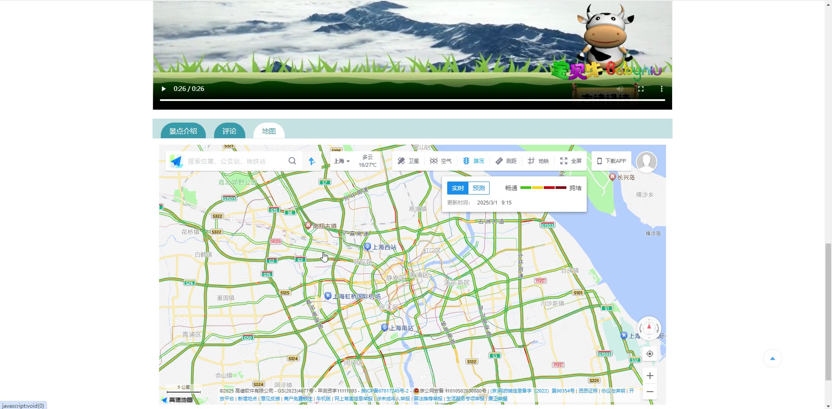Open the 新增地点 link
This screenshot has width=832, height=409.
point(247,399)
